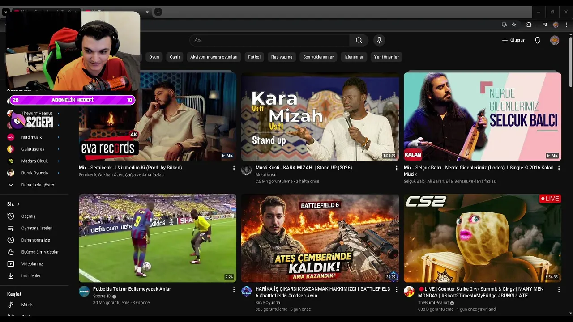Start voice search with microphone icon

pyautogui.click(x=379, y=40)
